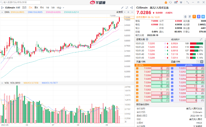Switch to 1分 one-minute chart
Viewport: 206px width, 127px height.
pos(48,8)
